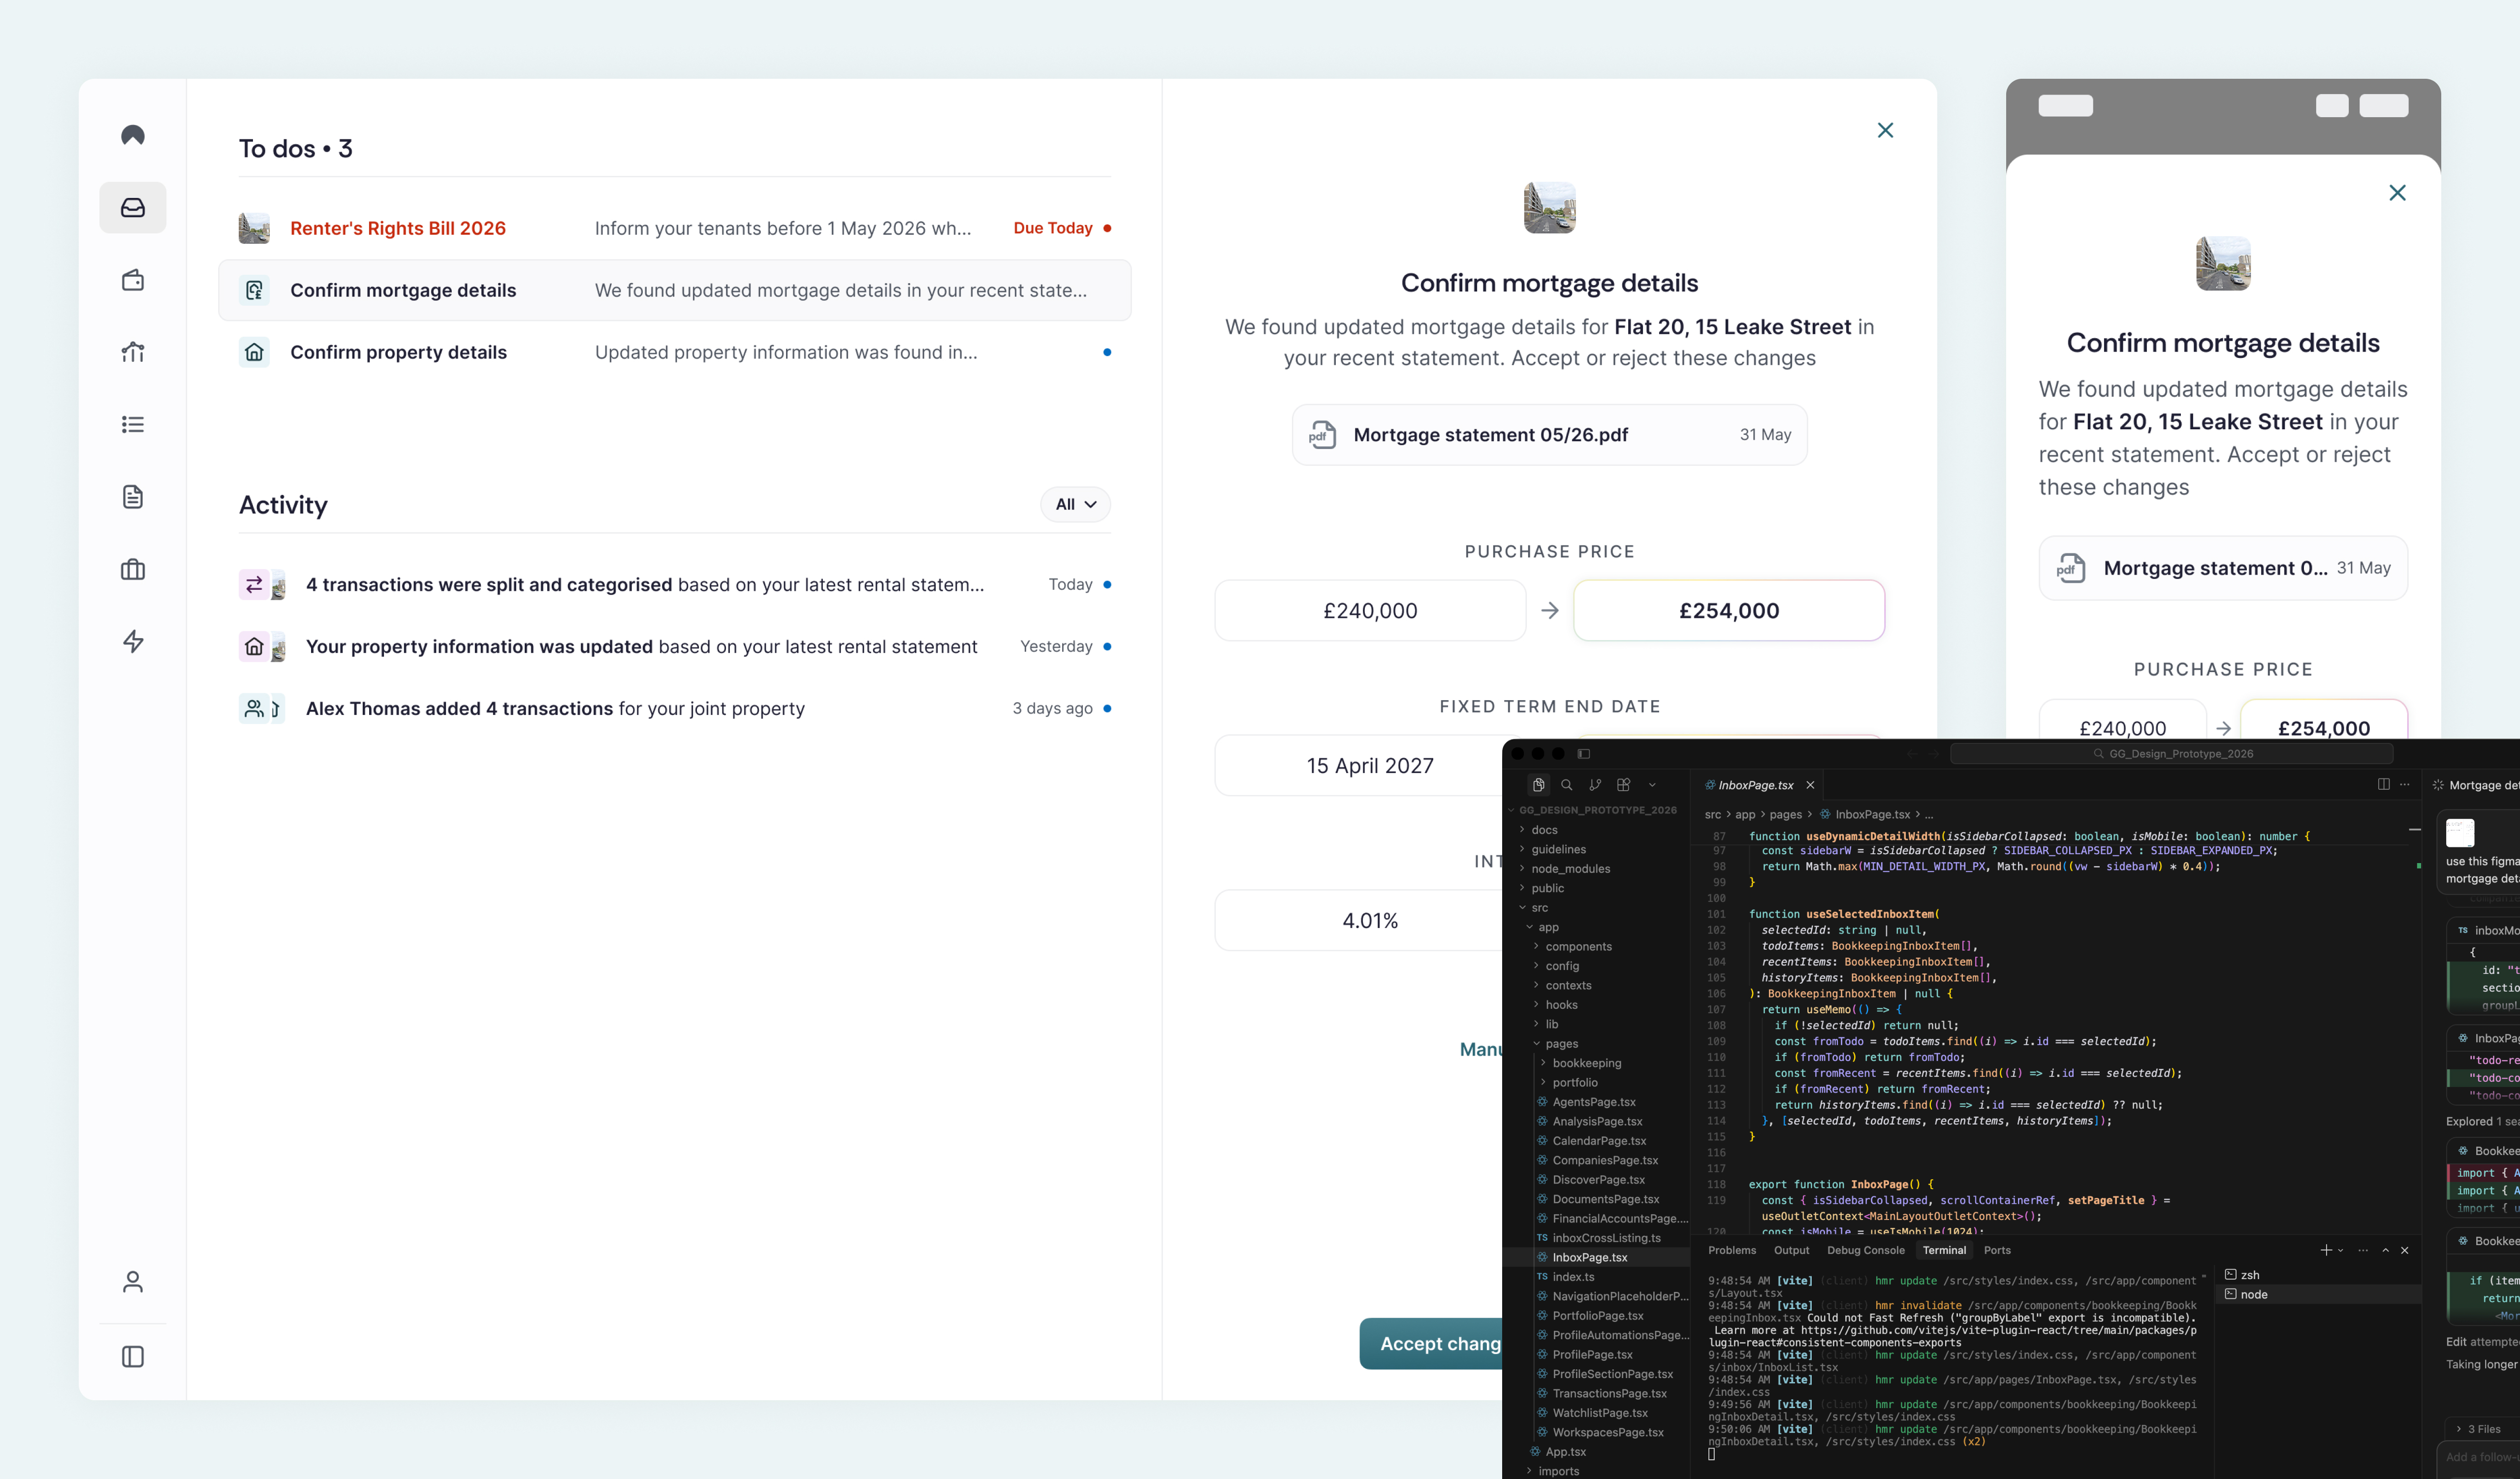Open the wallet icon in the sidebar
The height and width of the screenshot is (1479, 2520).
point(133,280)
